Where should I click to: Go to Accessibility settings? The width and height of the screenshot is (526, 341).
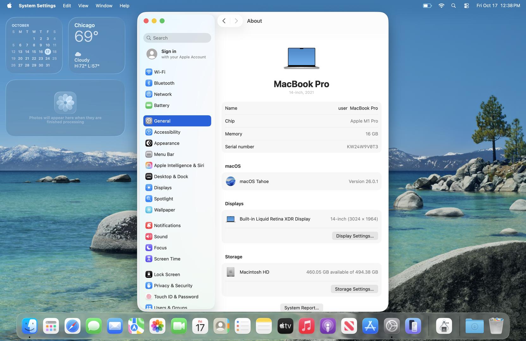click(x=167, y=132)
